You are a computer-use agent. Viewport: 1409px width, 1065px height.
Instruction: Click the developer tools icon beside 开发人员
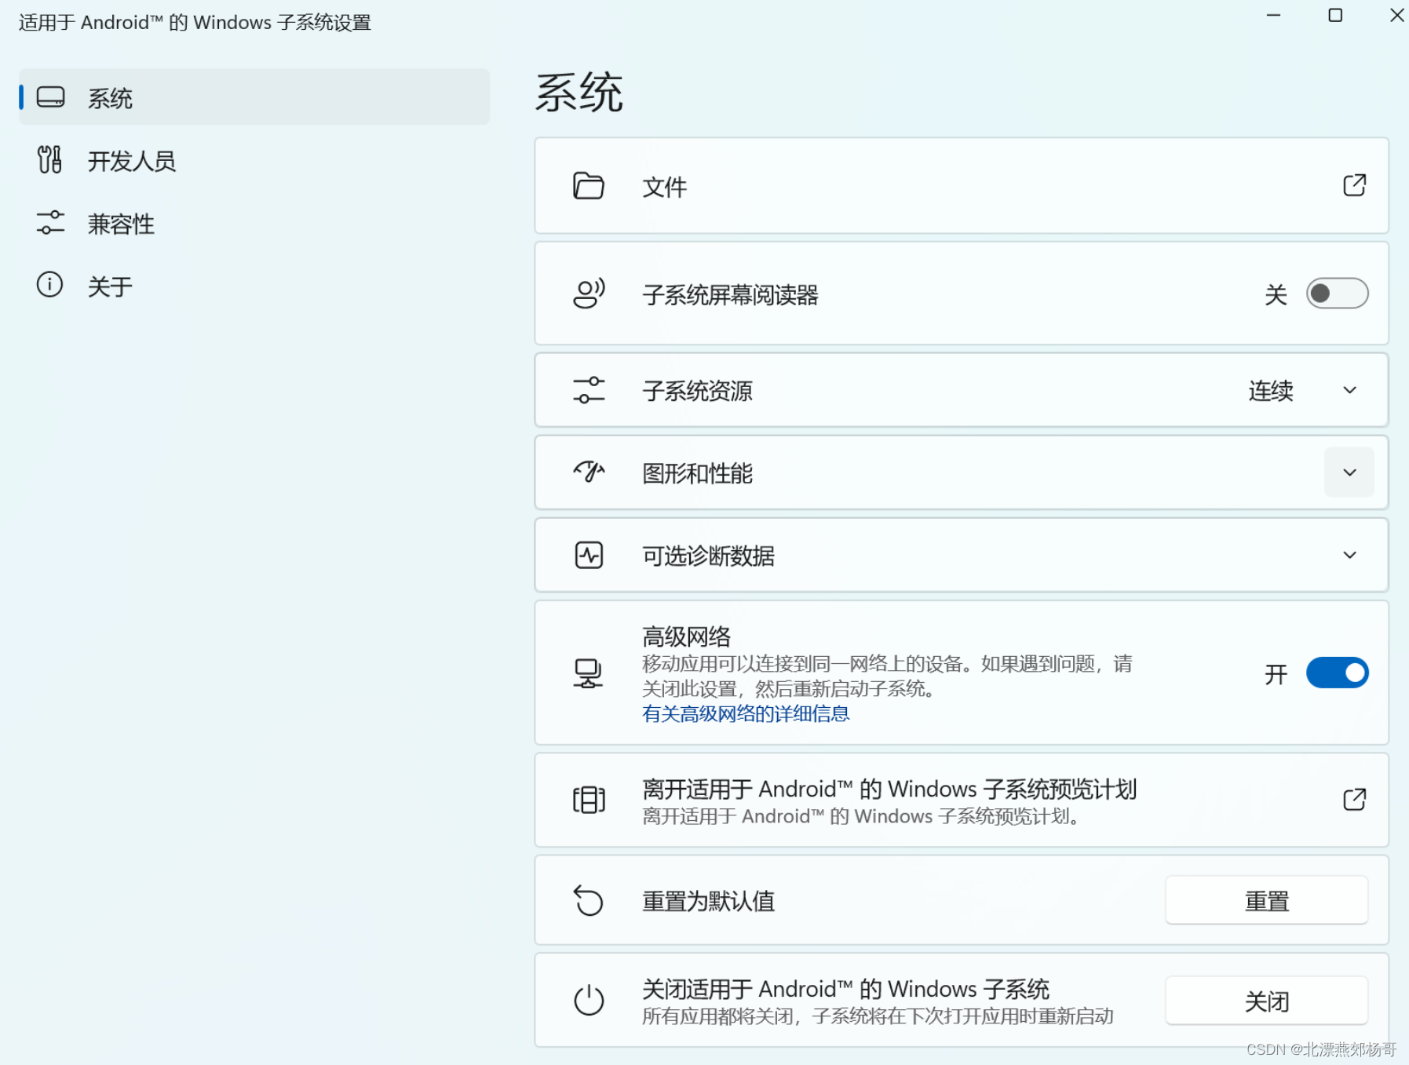pos(50,159)
